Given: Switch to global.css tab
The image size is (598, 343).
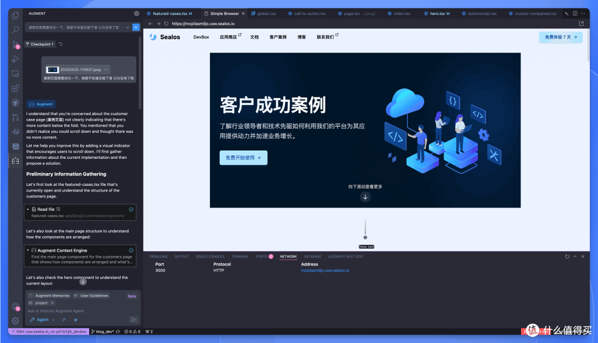Looking at the screenshot, I should click(266, 13).
